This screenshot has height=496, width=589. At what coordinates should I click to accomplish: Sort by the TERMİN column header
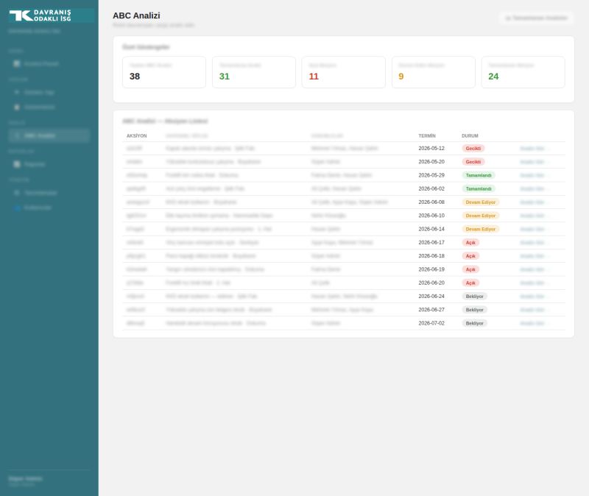point(427,136)
